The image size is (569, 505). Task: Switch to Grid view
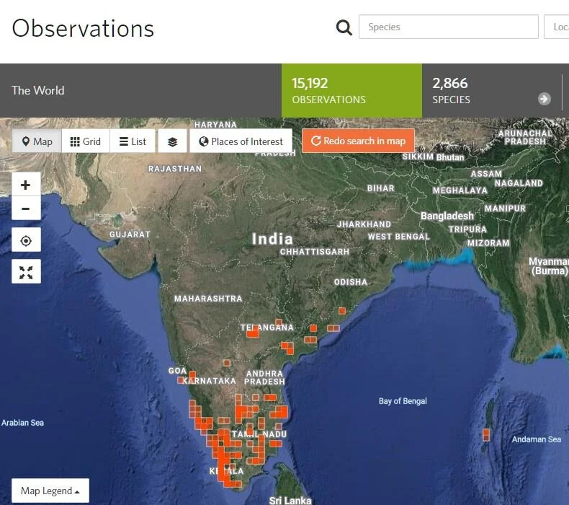pos(86,141)
